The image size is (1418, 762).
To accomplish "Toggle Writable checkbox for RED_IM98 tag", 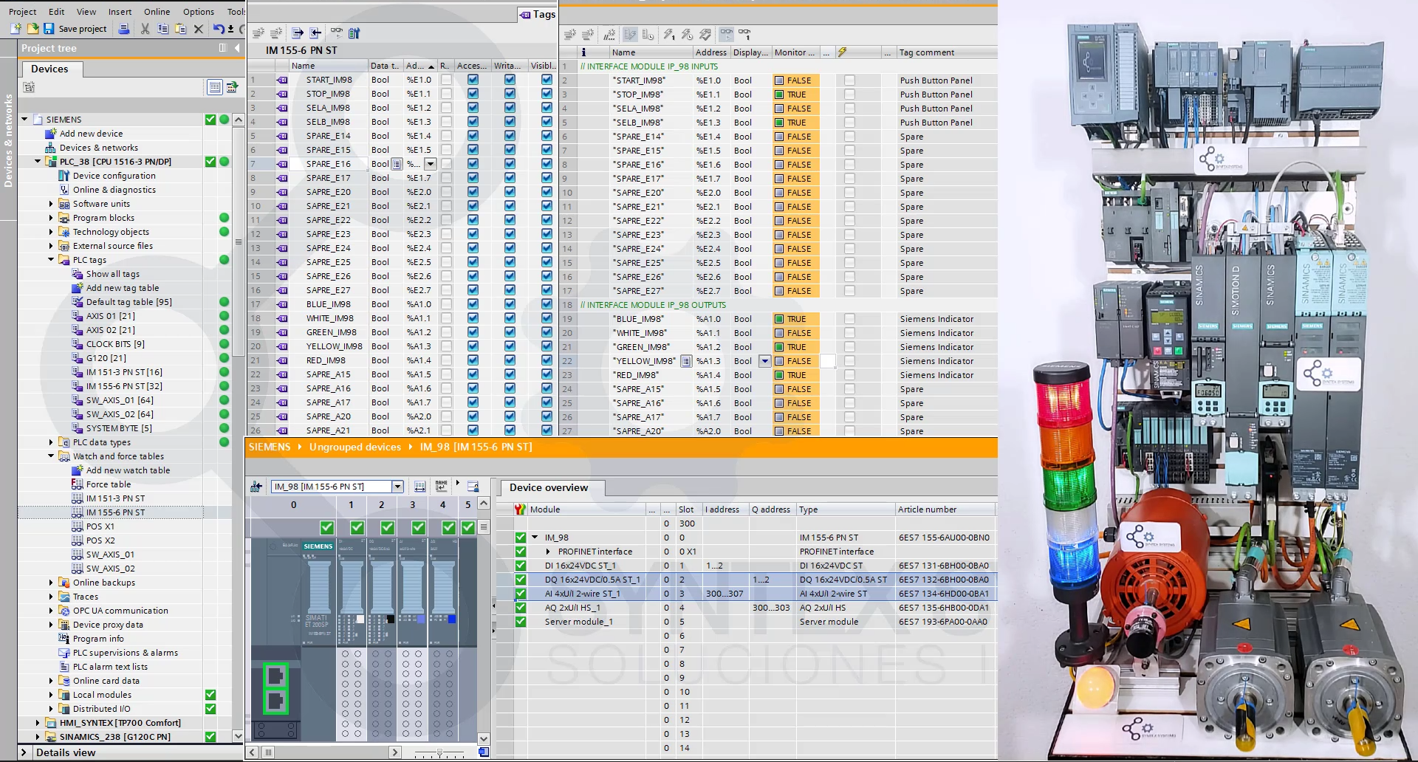I will pos(510,360).
